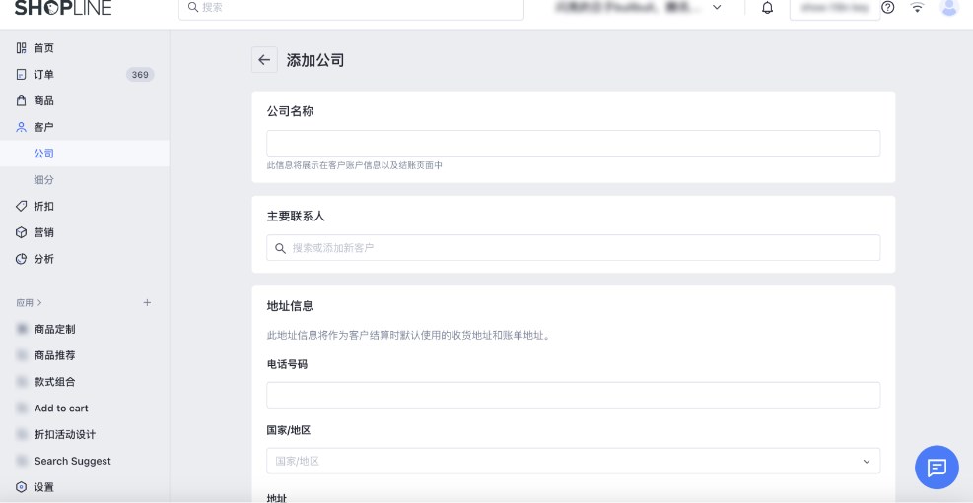The image size is (973, 503).
Task: Click the back arrow next to 添加公司
Action: 264,60
